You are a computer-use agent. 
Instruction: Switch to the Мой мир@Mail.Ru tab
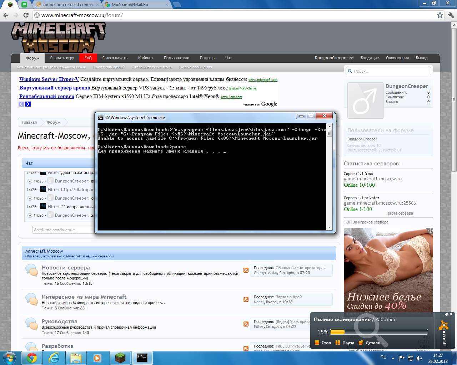click(x=136, y=5)
